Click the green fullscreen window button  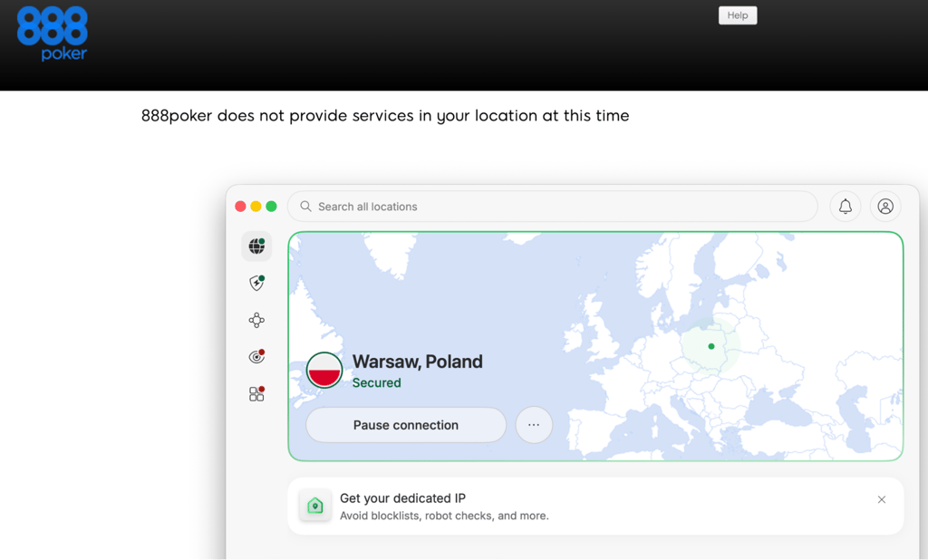coord(271,206)
